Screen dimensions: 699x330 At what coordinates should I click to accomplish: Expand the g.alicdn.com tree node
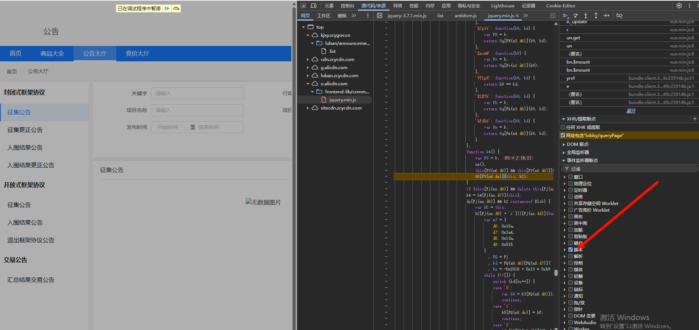click(x=308, y=68)
